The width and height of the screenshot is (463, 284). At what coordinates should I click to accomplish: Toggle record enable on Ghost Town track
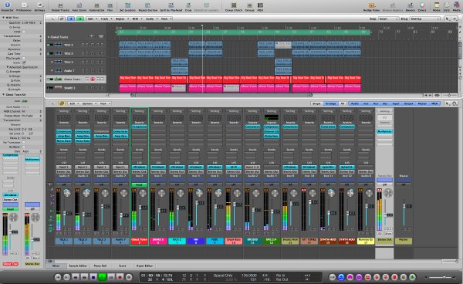coord(93,79)
